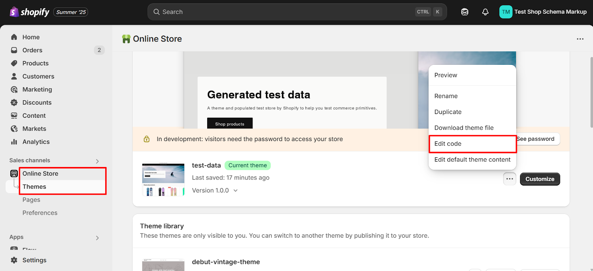Viewport: 593px width, 271px height.
Task: Click the debut-vintage-theme thumbnail
Action: [x=163, y=265]
